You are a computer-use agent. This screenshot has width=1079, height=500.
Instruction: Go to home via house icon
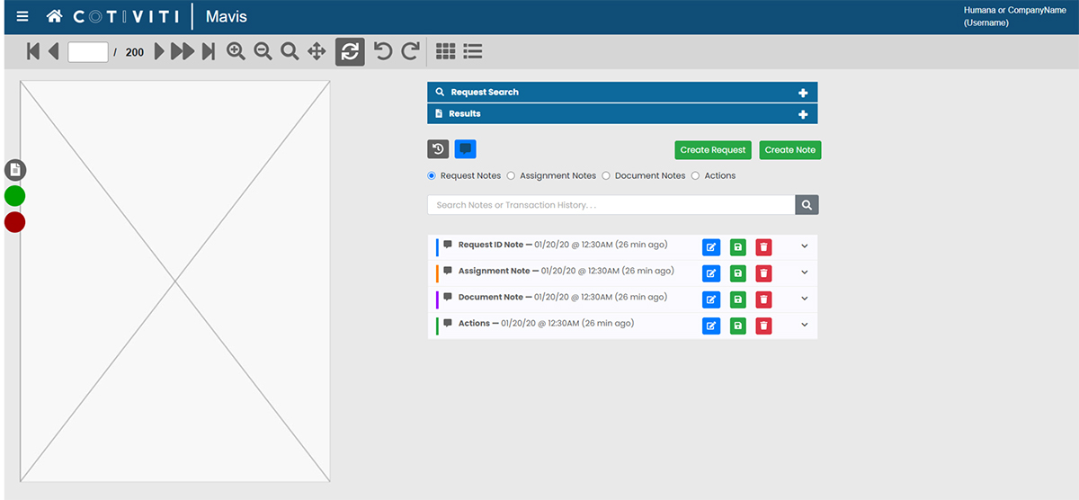tap(55, 16)
